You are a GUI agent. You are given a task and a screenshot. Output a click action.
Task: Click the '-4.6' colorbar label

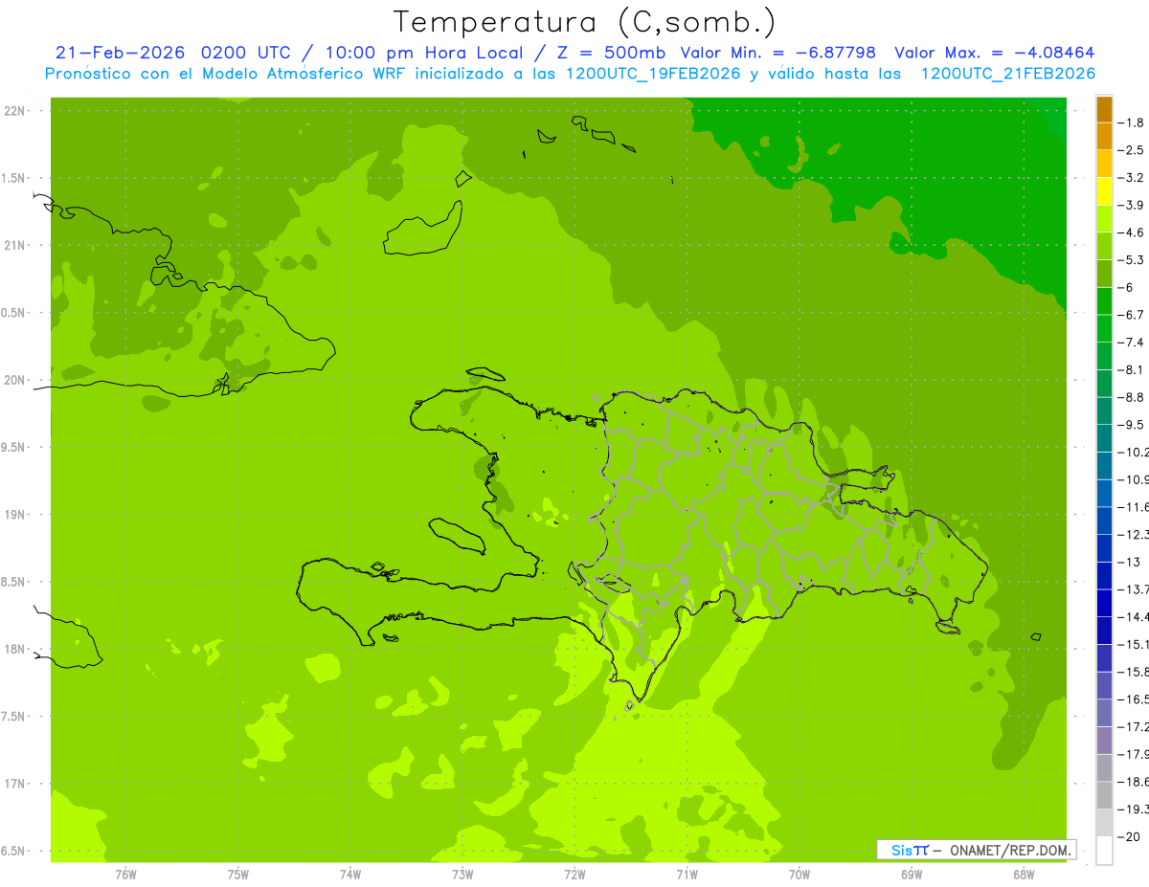coord(1131,233)
